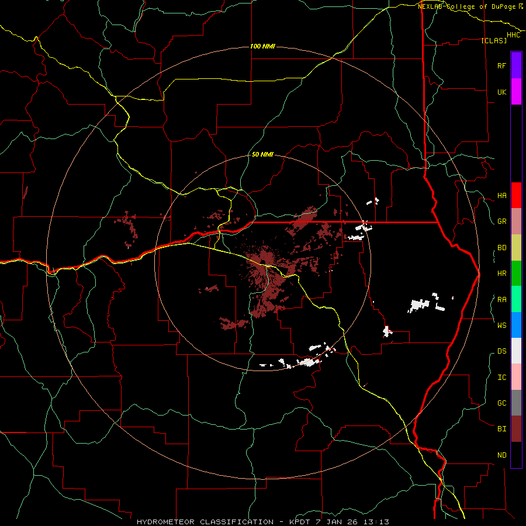Image resolution: width=526 pixels, height=526 pixels.
Task: Click the "UK" legend label
Action: tap(501, 92)
